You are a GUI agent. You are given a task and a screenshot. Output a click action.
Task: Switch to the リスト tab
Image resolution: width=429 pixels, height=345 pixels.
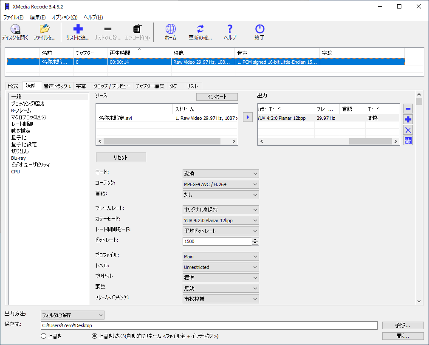[192, 86]
